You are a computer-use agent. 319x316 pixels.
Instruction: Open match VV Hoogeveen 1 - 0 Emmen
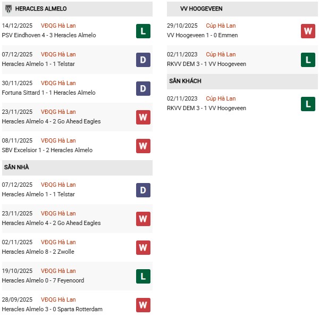tap(203, 35)
